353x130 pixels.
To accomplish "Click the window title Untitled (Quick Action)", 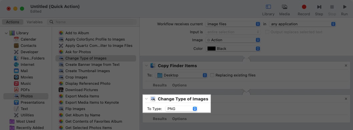I will (55, 7).
